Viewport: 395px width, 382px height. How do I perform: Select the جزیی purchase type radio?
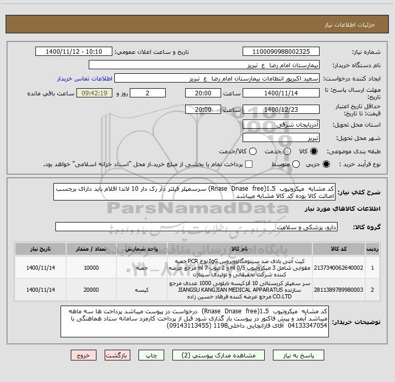(326, 164)
